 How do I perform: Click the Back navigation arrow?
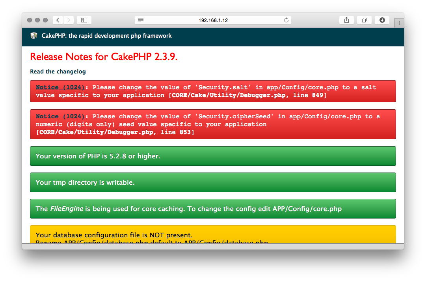[x=57, y=20]
